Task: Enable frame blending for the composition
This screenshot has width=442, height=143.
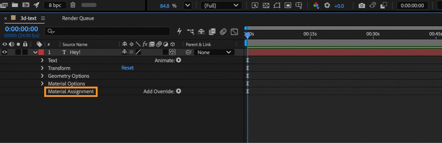Action: [x=212, y=32]
